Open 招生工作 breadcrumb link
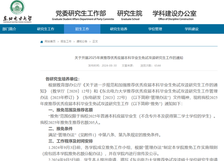 (66, 42)
